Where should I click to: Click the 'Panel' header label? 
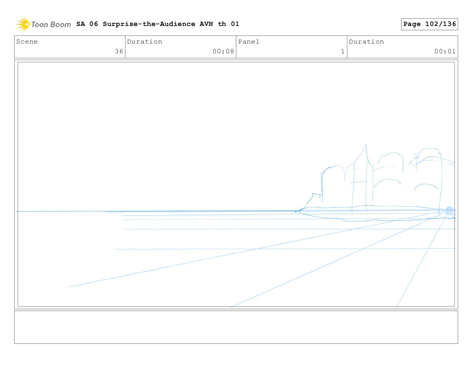[x=249, y=41]
